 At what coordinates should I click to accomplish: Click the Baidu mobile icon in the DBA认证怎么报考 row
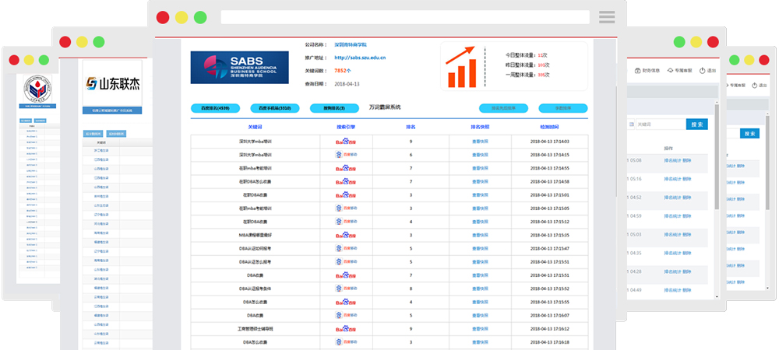[346, 262]
